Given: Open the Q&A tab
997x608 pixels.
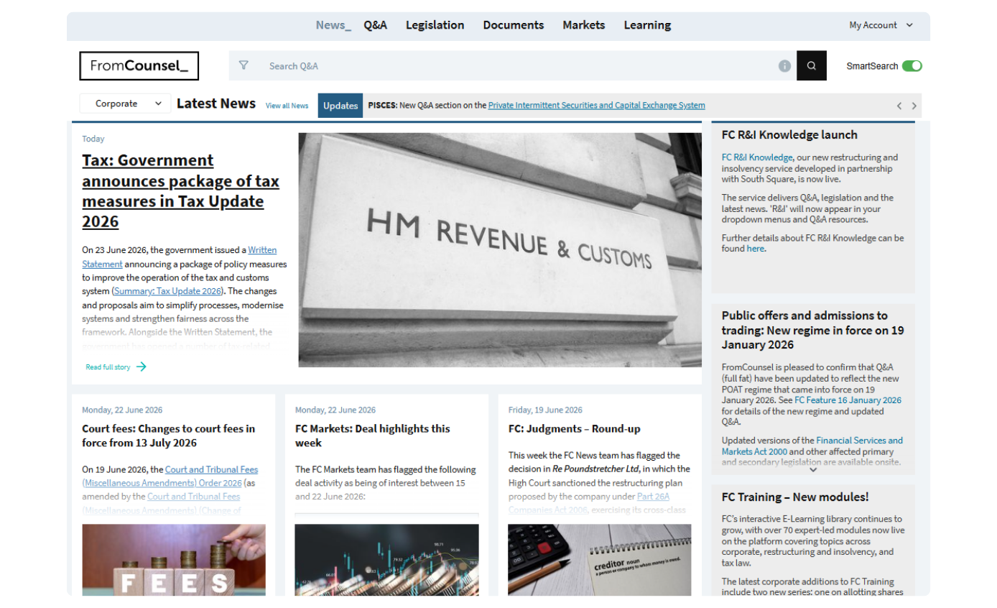Looking at the screenshot, I should coord(375,25).
